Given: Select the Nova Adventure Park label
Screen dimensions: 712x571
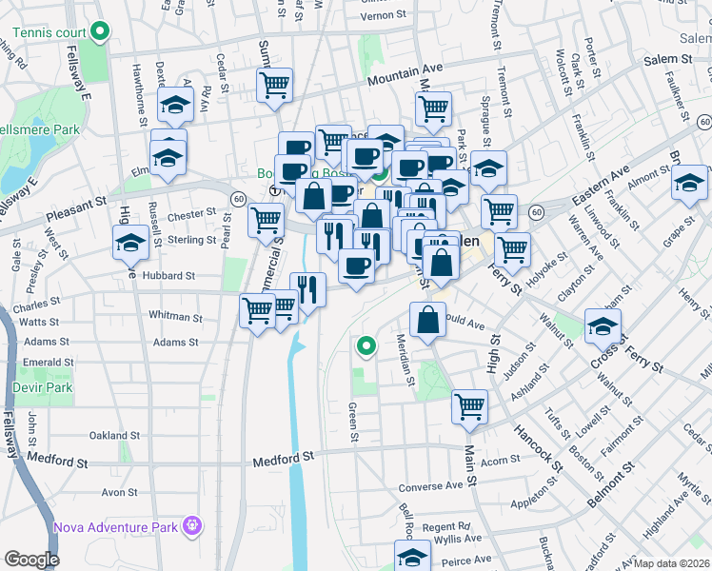Looking at the screenshot, I should [116, 527].
